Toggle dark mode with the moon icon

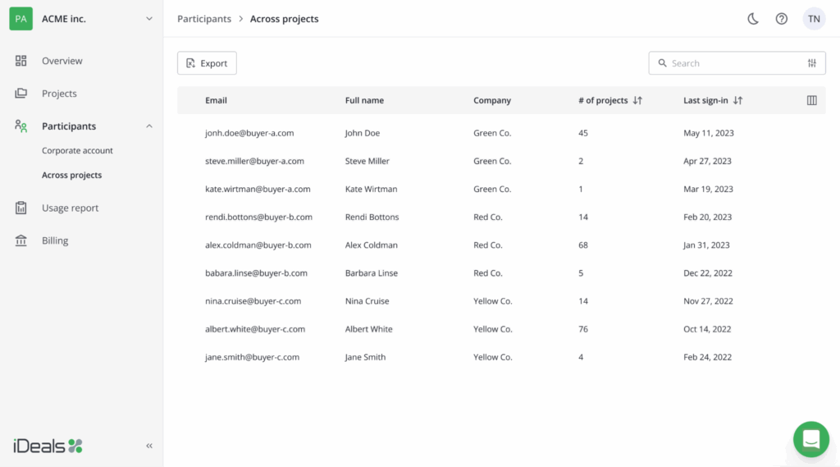(752, 19)
